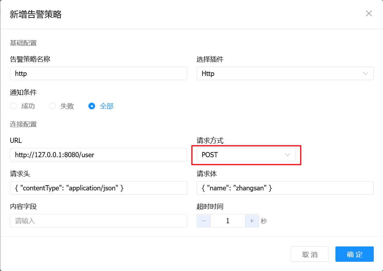Image resolution: width=383 pixels, height=271 pixels.
Task: Open the 选择插件 dropdown showing Http
Action: point(281,73)
